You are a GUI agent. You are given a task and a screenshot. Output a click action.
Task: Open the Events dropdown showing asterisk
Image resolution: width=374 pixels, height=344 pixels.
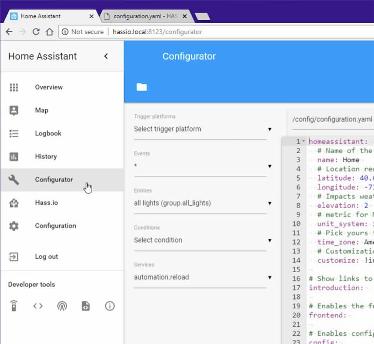(202, 166)
